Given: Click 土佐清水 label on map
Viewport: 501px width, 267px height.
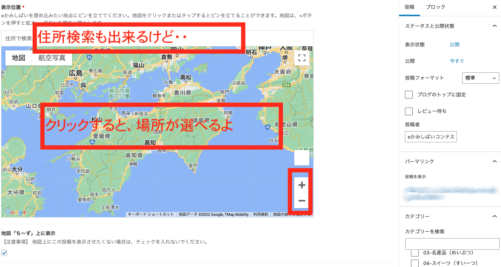Looking at the screenshot, I should [x=110, y=208].
